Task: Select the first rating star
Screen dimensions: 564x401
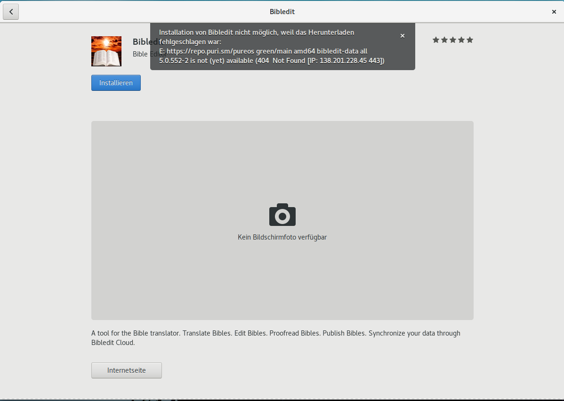Action: (436, 40)
